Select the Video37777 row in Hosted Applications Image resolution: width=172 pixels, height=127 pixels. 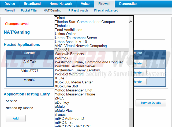tap(30, 71)
